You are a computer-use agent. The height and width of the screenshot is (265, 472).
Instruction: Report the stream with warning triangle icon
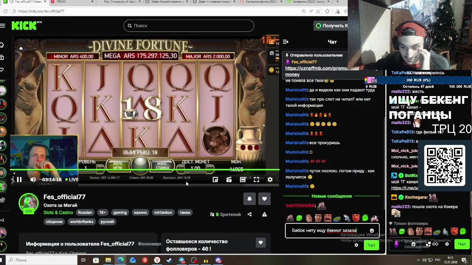(264, 214)
